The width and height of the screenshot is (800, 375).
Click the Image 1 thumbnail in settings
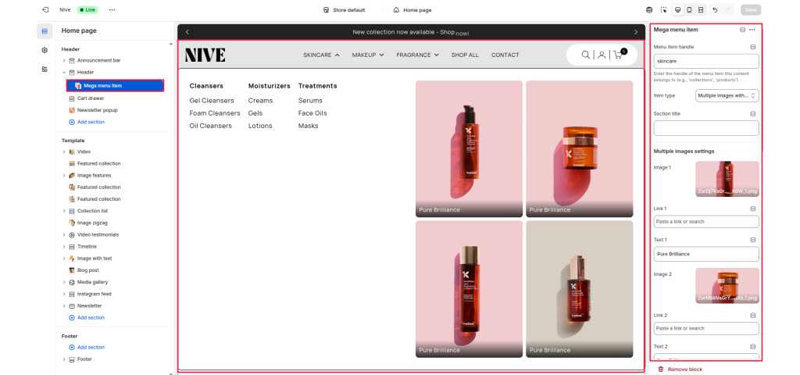[x=727, y=179]
